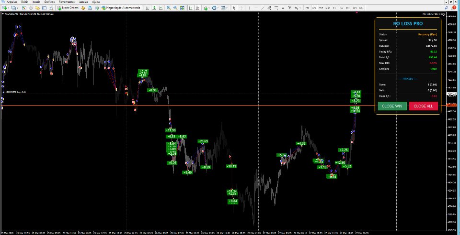This screenshot has width=460, height=235.
Task: Open the Navigator star-folder icon
Action: (x=37, y=8)
